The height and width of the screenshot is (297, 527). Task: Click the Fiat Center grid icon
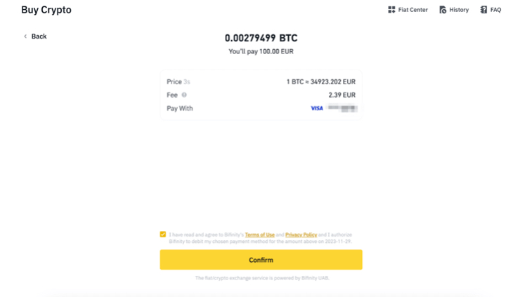391,10
